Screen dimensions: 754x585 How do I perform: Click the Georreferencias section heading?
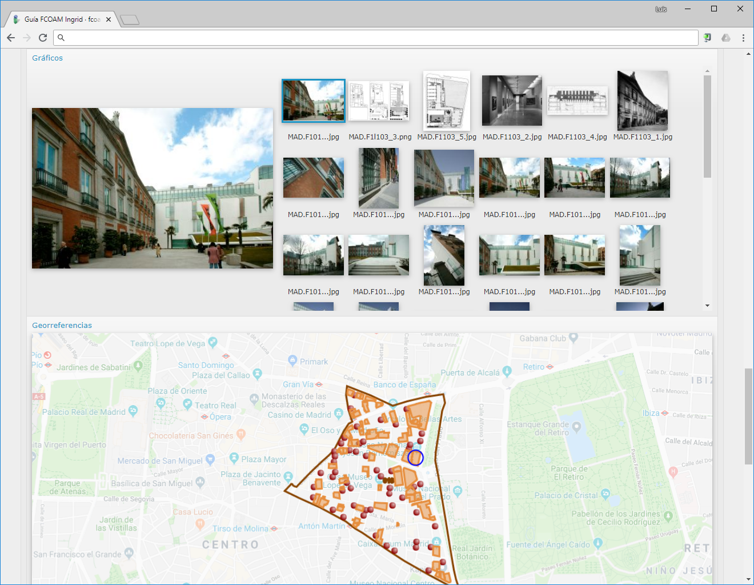(62, 325)
